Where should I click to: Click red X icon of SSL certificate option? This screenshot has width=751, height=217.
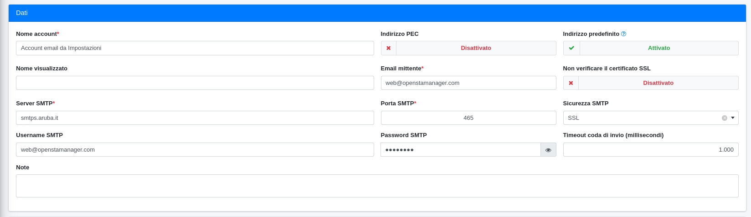point(571,83)
